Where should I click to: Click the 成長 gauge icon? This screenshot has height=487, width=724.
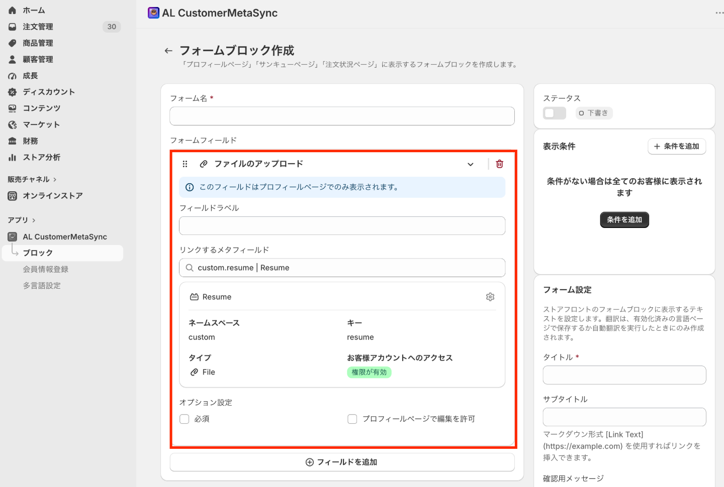tap(13, 76)
